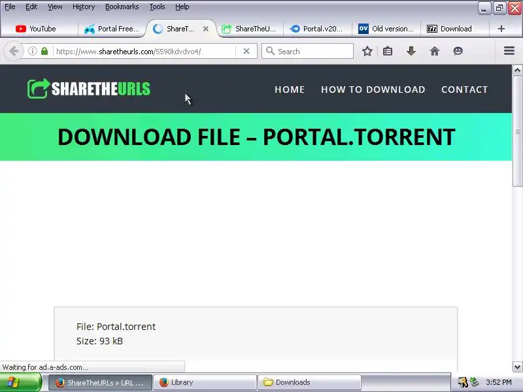
Task: Open the Edit menu
Action: [x=31, y=7]
